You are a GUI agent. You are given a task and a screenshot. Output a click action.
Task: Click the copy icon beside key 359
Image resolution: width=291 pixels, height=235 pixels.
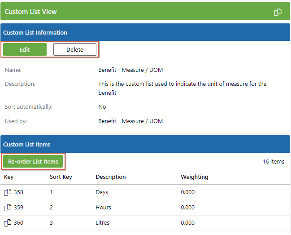tap(8, 208)
